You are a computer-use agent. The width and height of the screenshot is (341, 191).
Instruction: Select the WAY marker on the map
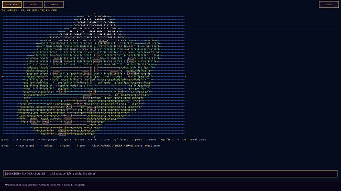(74, 101)
